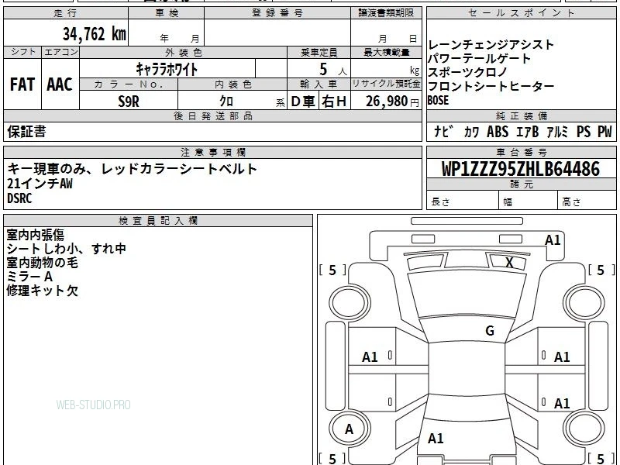Select the キー現車のみ、レッドカラーシートベルト note
This screenshot has height=465, width=620.
pyautogui.click(x=132, y=169)
